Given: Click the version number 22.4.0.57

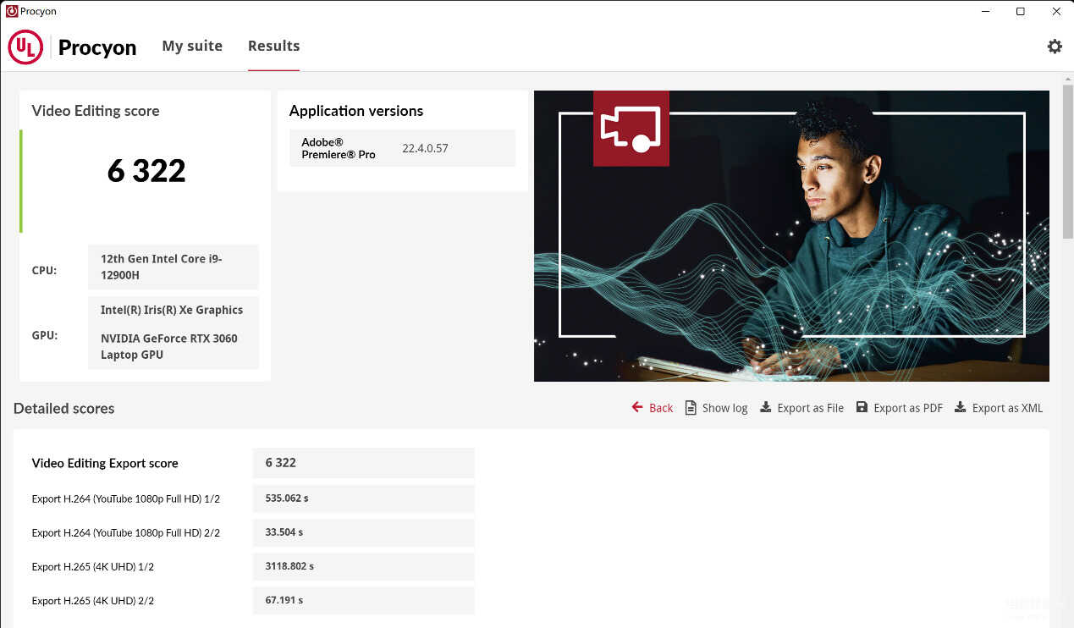Looking at the screenshot, I should [425, 148].
